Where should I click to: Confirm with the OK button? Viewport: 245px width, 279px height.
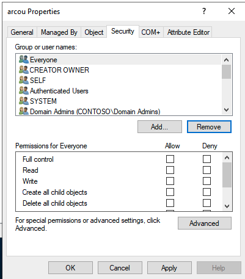(70, 267)
